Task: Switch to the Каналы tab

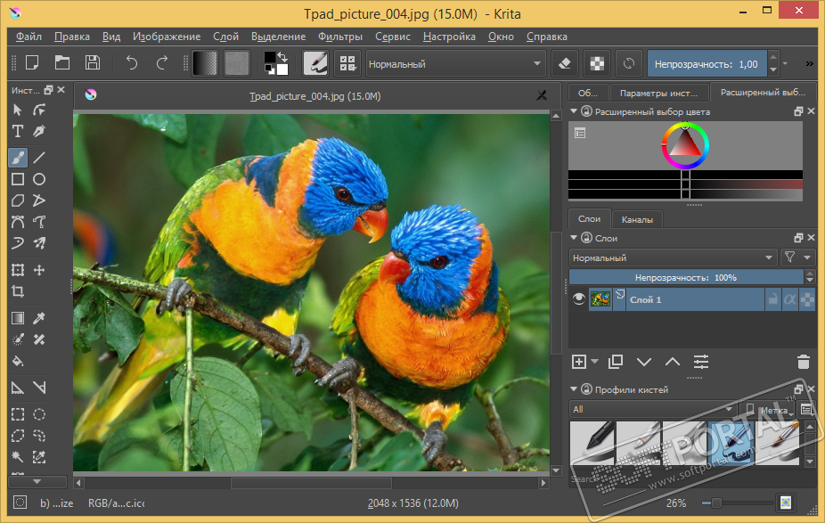Action: click(637, 219)
